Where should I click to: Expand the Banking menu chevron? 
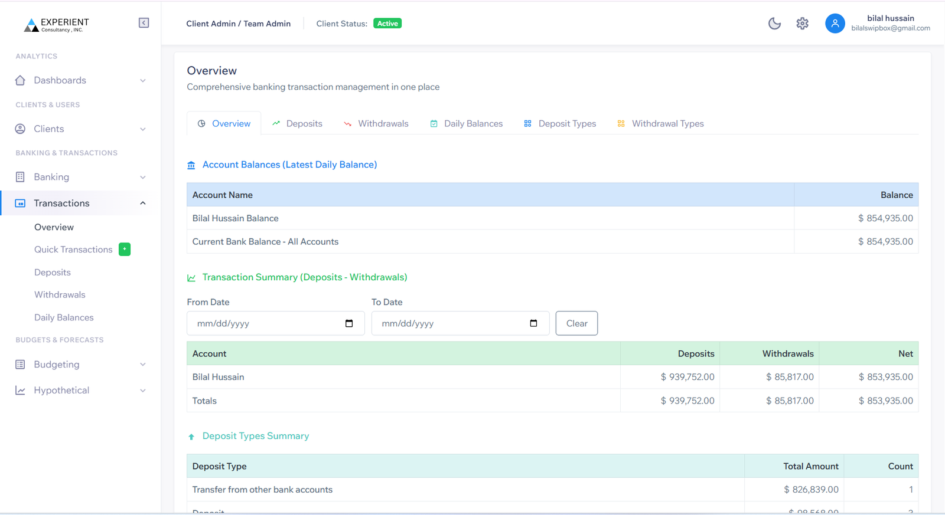tap(143, 177)
